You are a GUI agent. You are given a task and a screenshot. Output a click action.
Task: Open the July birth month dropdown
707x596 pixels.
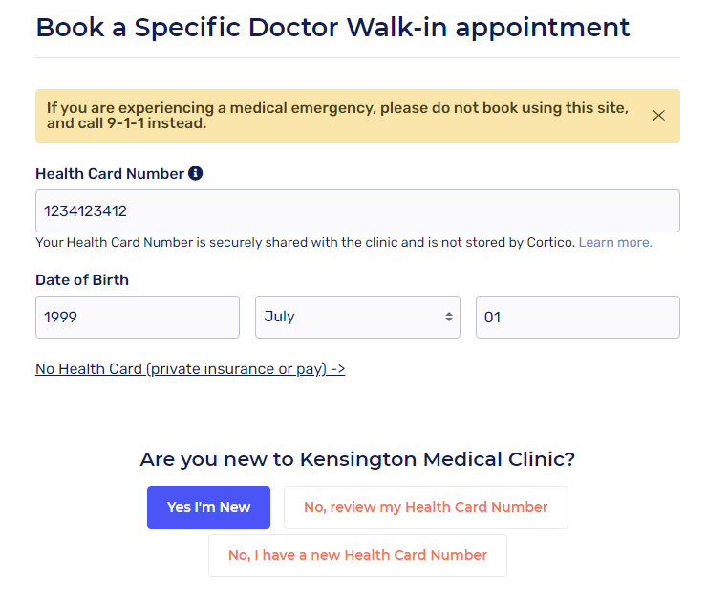tap(356, 317)
